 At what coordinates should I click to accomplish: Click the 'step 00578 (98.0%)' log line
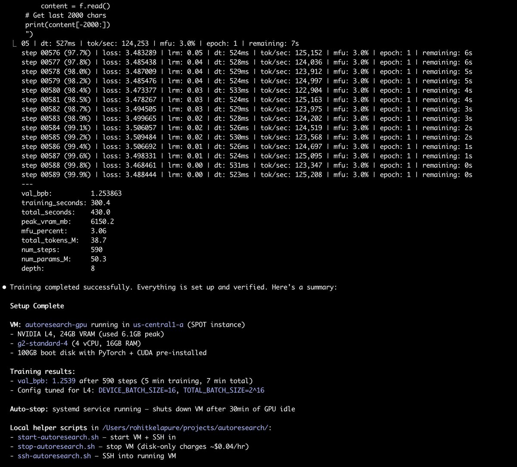click(x=247, y=72)
